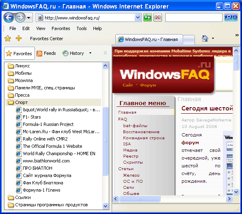This screenshot has width=242, height=214.
Task: Open the recent pages dropdown beside Forward
Action: point(29,18)
